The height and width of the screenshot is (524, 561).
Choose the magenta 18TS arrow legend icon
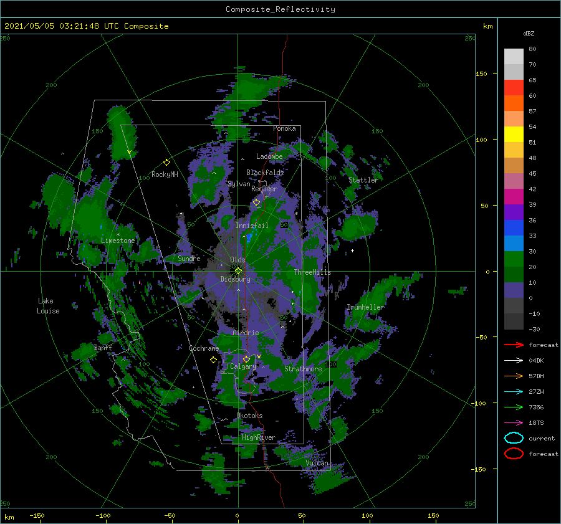point(514,423)
